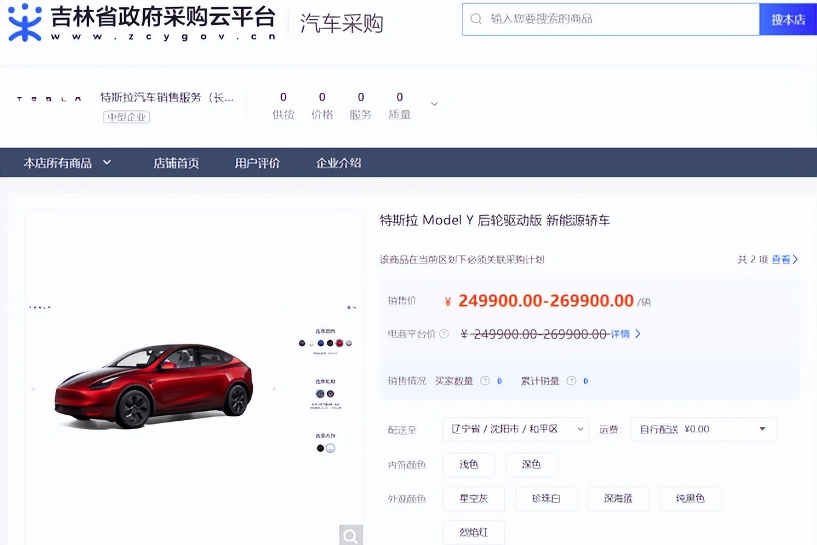Select exterior color 星空灰
This screenshot has height=545, width=817.
click(x=474, y=498)
